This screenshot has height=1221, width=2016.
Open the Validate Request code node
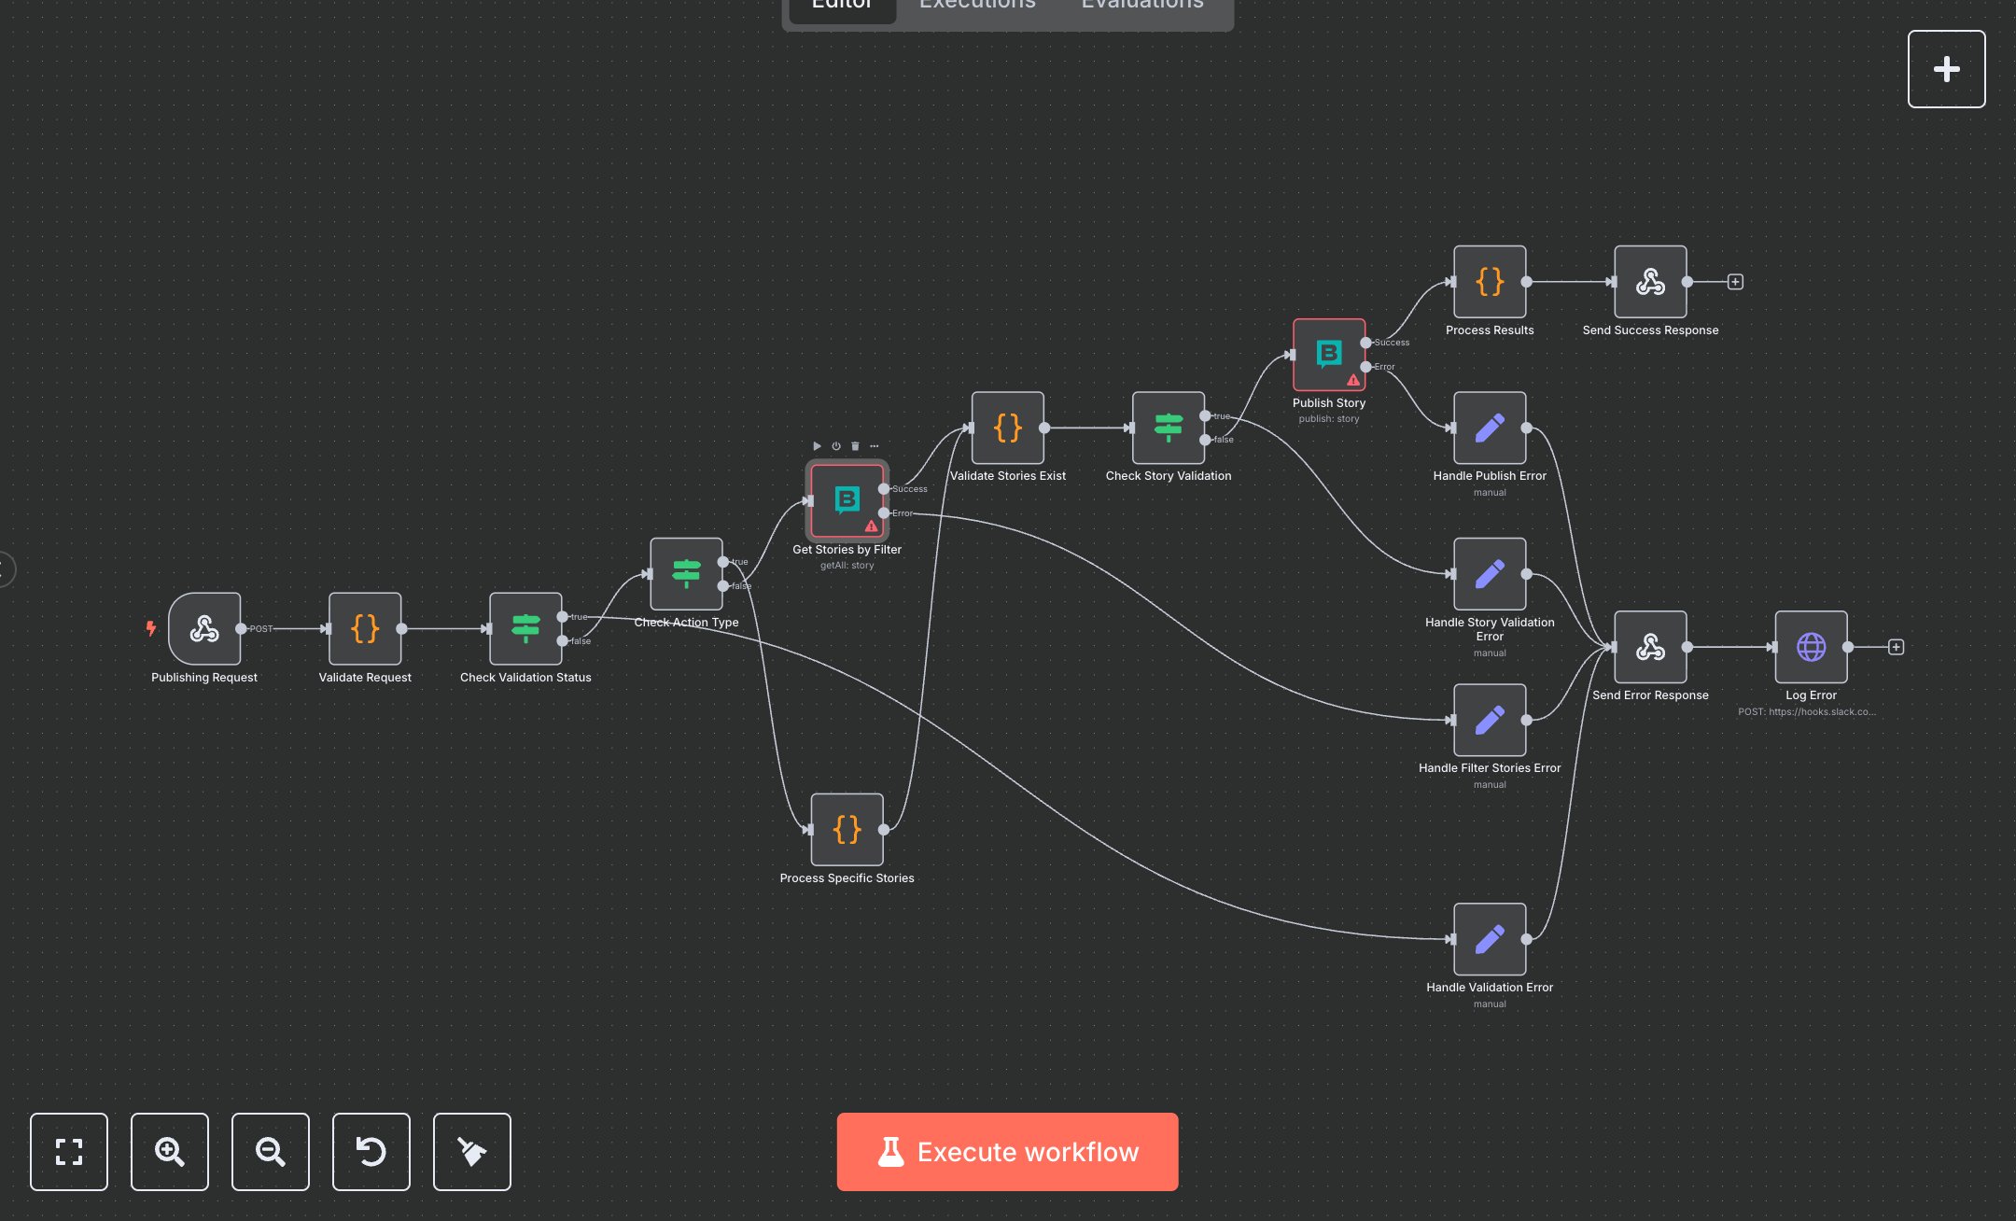(365, 628)
